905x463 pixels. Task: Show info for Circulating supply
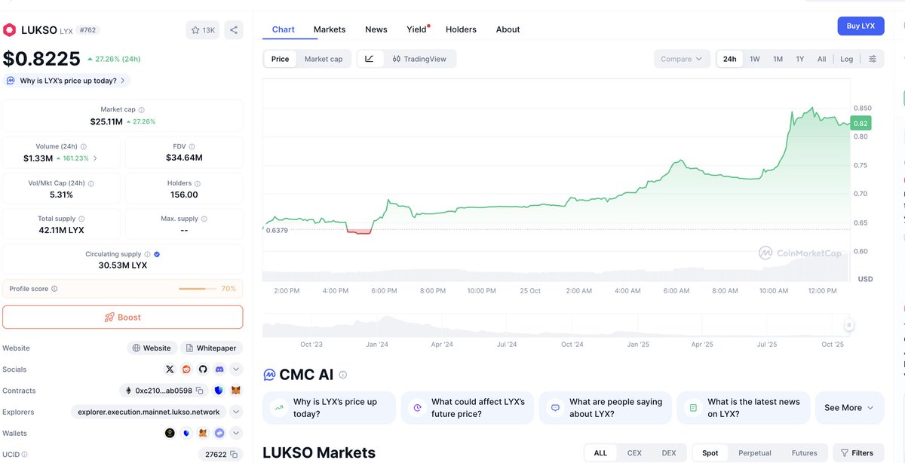tap(147, 254)
